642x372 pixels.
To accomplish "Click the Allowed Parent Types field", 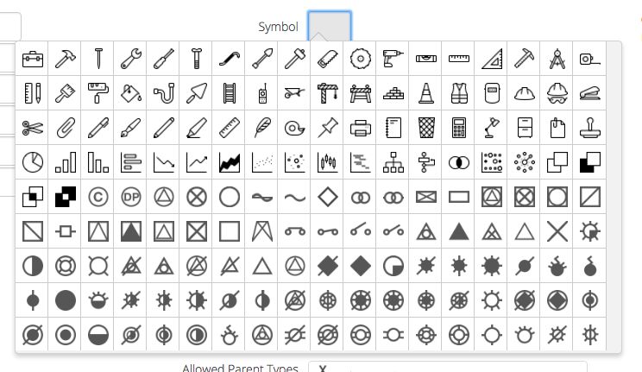I will click(448, 368).
